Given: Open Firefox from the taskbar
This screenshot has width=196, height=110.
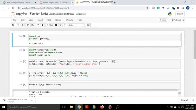Looking at the screenshot, I should (102, 107).
